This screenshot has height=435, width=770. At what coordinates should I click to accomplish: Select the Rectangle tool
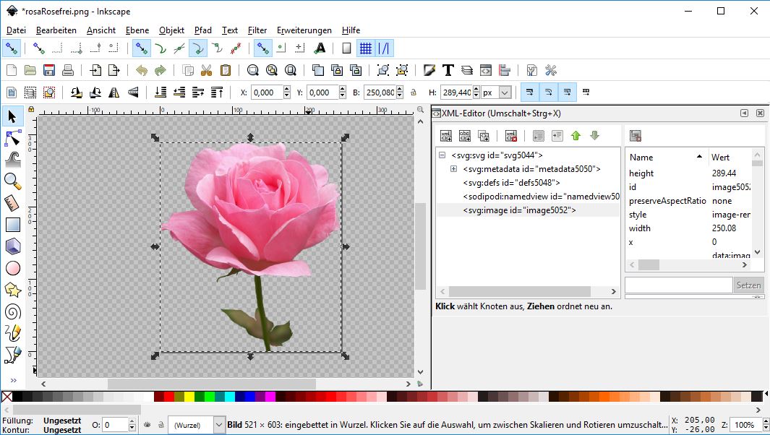(12, 225)
